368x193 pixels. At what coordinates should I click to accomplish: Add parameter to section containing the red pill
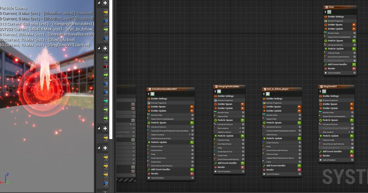pos(105,48)
